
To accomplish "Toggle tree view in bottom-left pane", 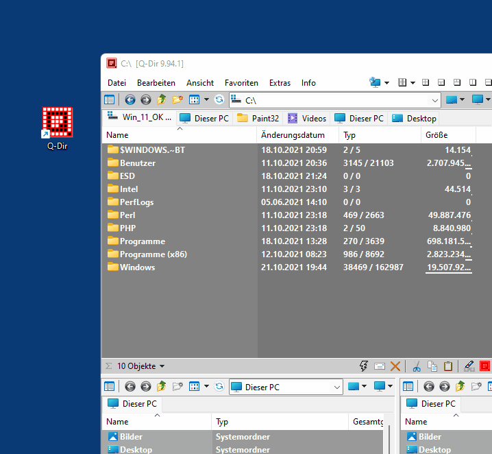I will 109,387.
